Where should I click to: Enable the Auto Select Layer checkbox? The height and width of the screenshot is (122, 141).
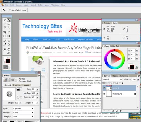(10, 10)
